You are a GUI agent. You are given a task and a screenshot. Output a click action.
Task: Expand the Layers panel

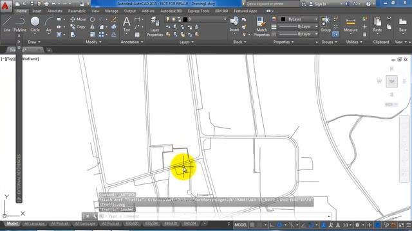(186, 42)
